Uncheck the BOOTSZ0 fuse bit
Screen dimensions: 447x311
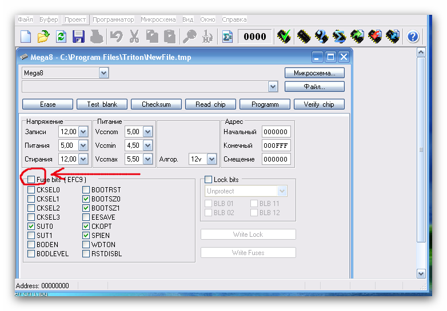coord(86,199)
